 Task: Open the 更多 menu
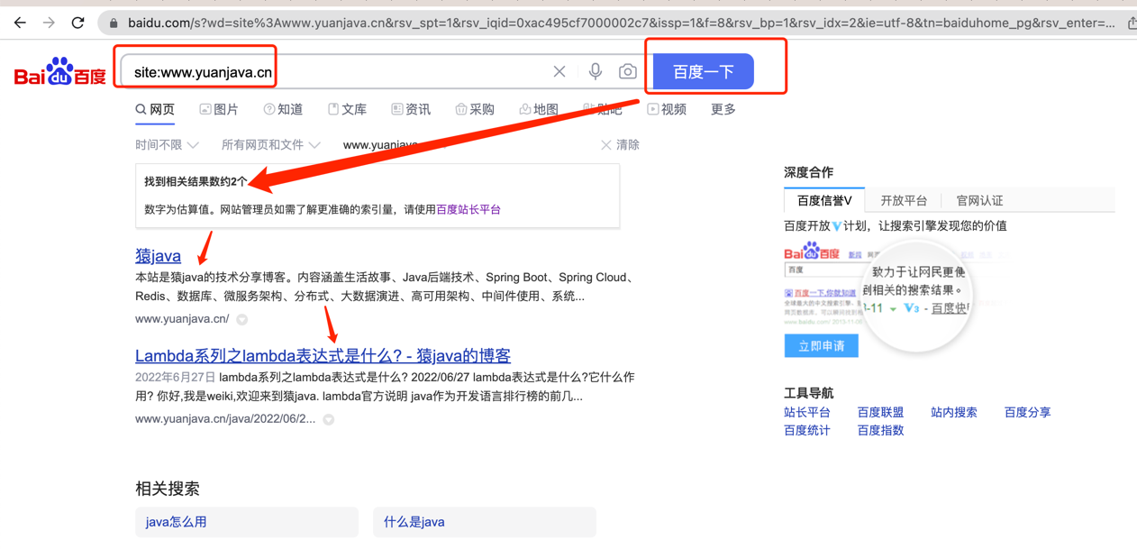coord(723,109)
